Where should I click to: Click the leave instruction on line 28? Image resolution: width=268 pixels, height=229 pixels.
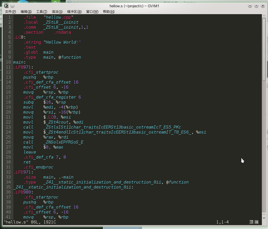point(30,152)
